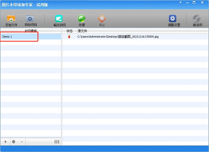Click the red arrow status icon in file row
Screen dimensions: 209x152
click(69, 37)
